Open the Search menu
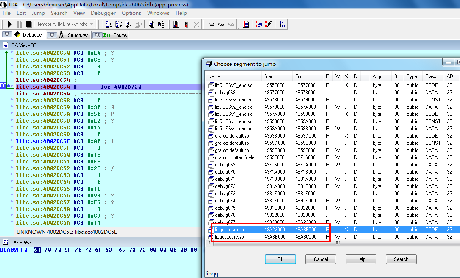 pyautogui.click(x=59, y=13)
